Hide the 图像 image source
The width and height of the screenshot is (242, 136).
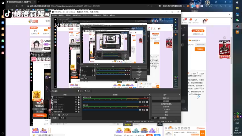(x=76, y=102)
